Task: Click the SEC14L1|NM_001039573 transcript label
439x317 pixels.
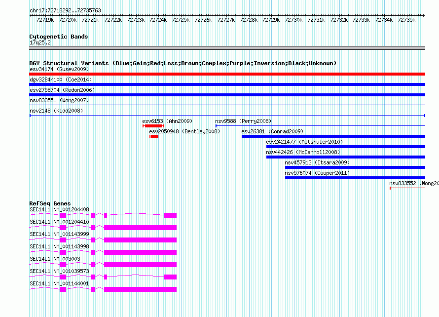Action: [x=59, y=271]
